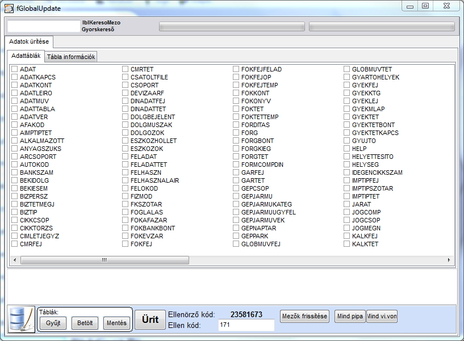The width and height of the screenshot is (464, 341).
Task: Click the Betölt button
Action: tap(85, 323)
